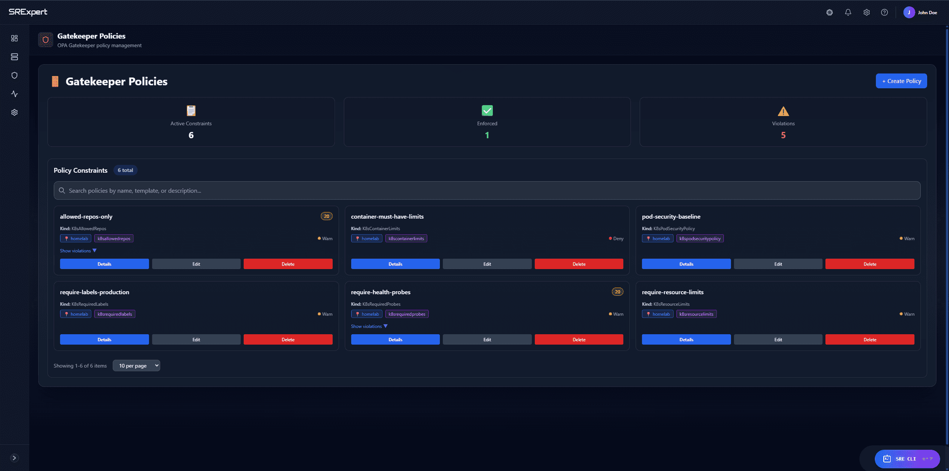Open the 10 per page dropdown
Screen dimensions: 949x471
coord(136,365)
